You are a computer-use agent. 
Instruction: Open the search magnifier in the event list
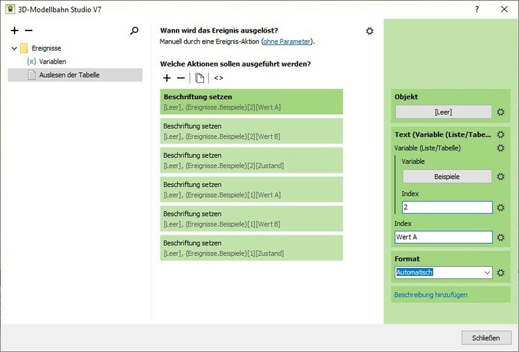[134, 30]
